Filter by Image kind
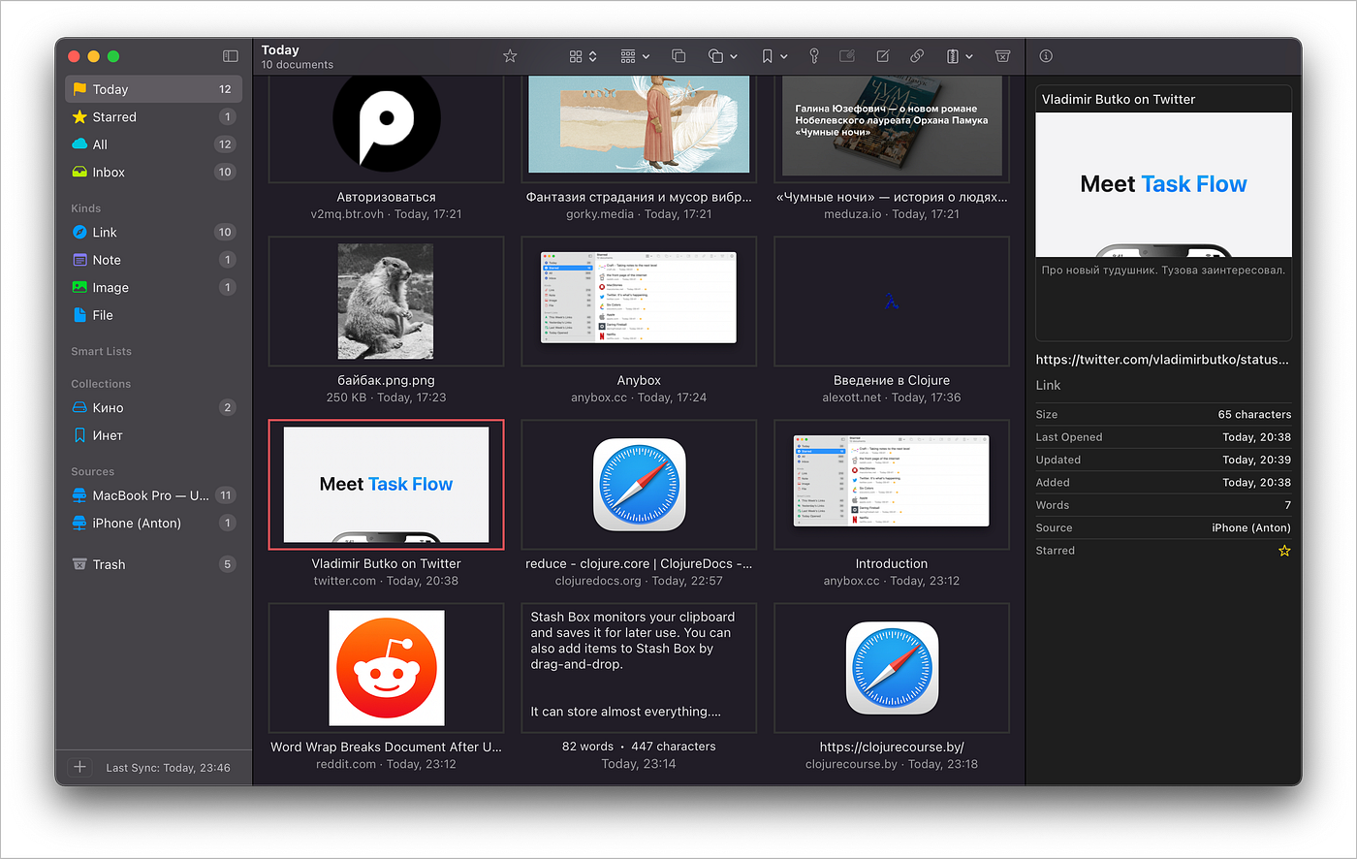The height and width of the screenshot is (859, 1357). 153,287
